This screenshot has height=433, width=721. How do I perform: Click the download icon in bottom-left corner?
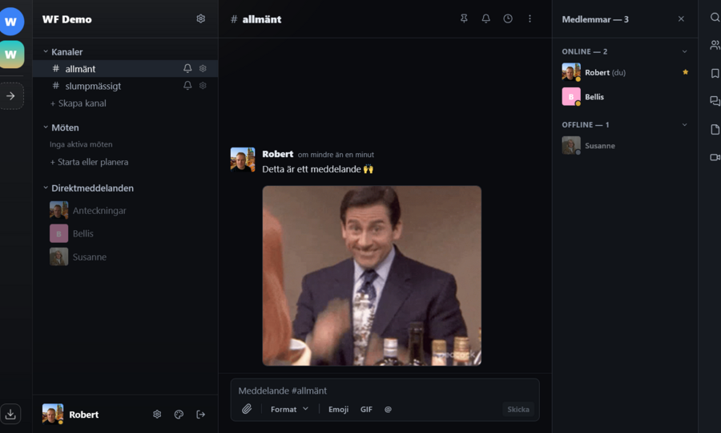10,414
